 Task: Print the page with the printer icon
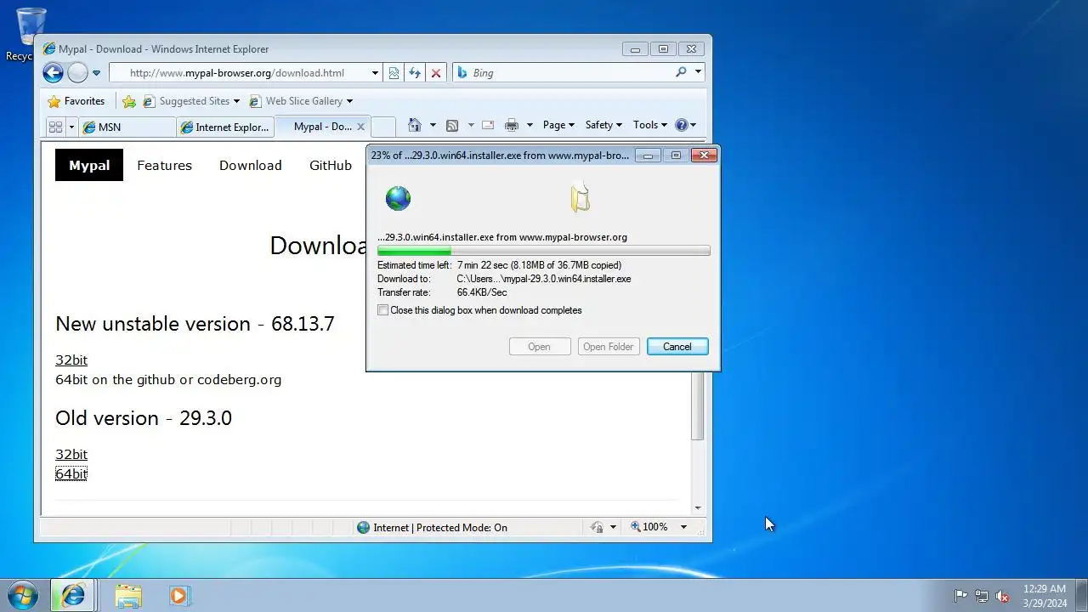[512, 125]
